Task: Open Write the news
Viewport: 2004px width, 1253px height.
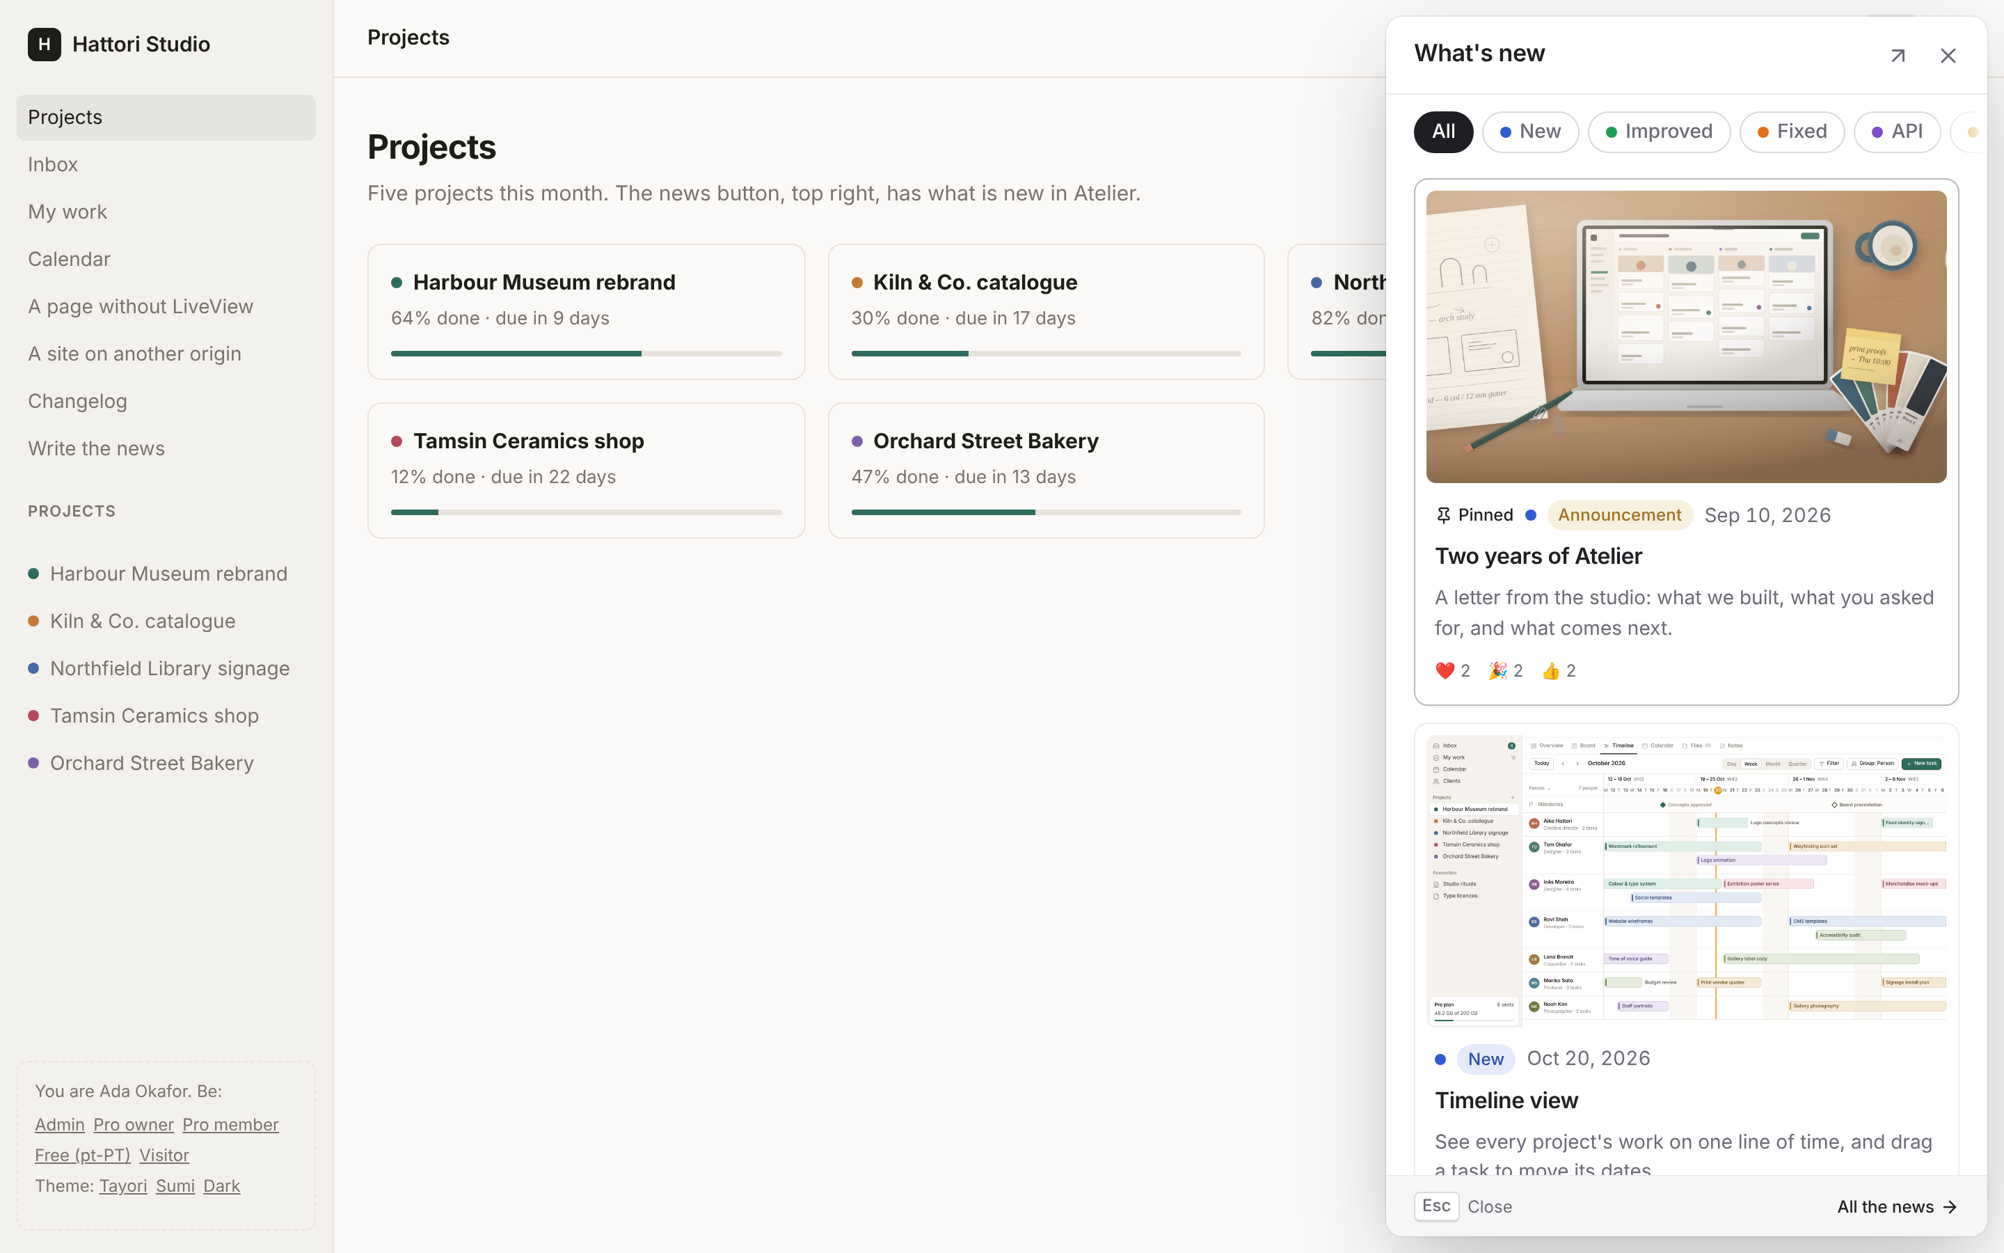Action: (x=166, y=448)
